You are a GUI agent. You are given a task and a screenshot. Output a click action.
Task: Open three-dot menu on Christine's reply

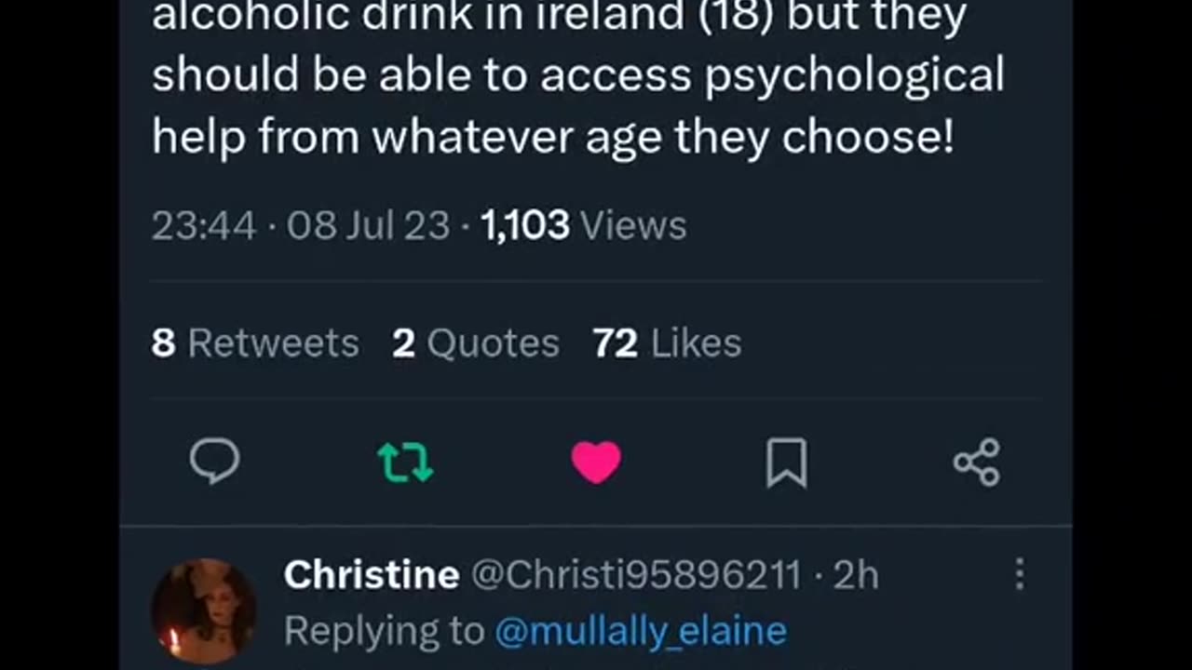point(1020,574)
